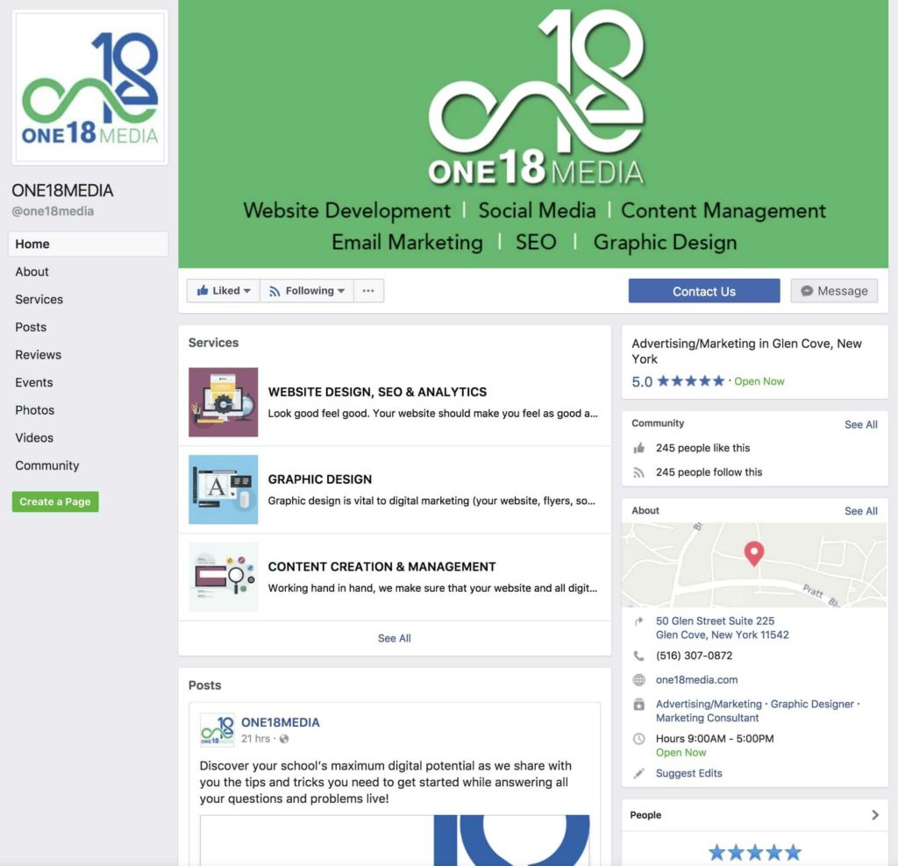
Task: Open the Content Creation & Management thumbnail
Action: tap(224, 577)
